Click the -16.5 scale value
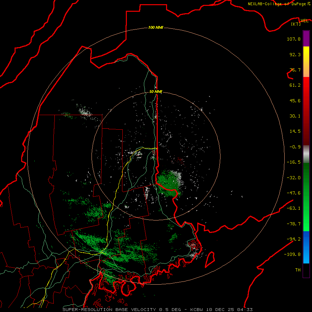This screenshot has width=312, height=312. click(294, 162)
